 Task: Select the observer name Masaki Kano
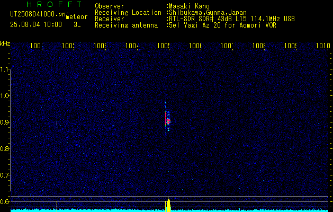188,6
